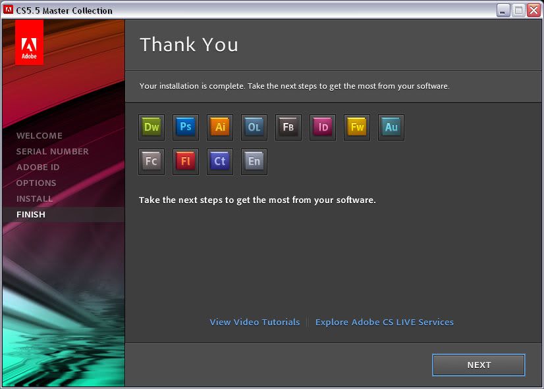Launch InDesign via the ID icon
The width and height of the screenshot is (544, 389).
[x=323, y=127]
